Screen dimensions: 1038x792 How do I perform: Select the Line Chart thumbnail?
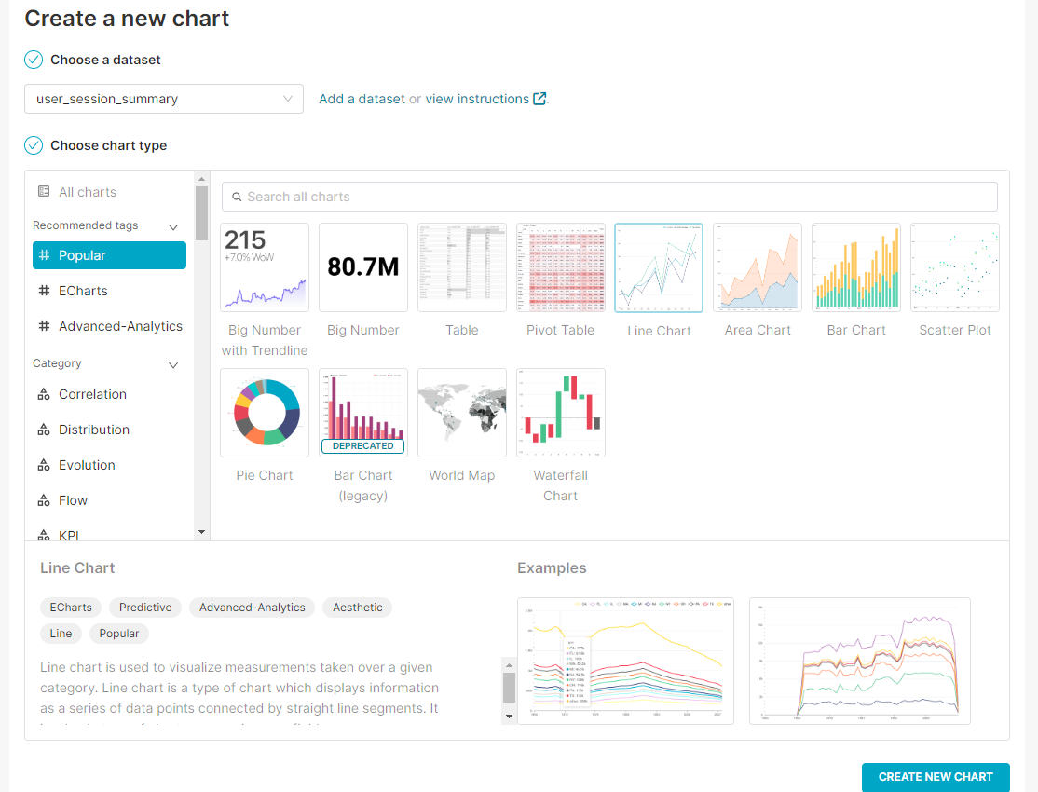coord(659,268)
